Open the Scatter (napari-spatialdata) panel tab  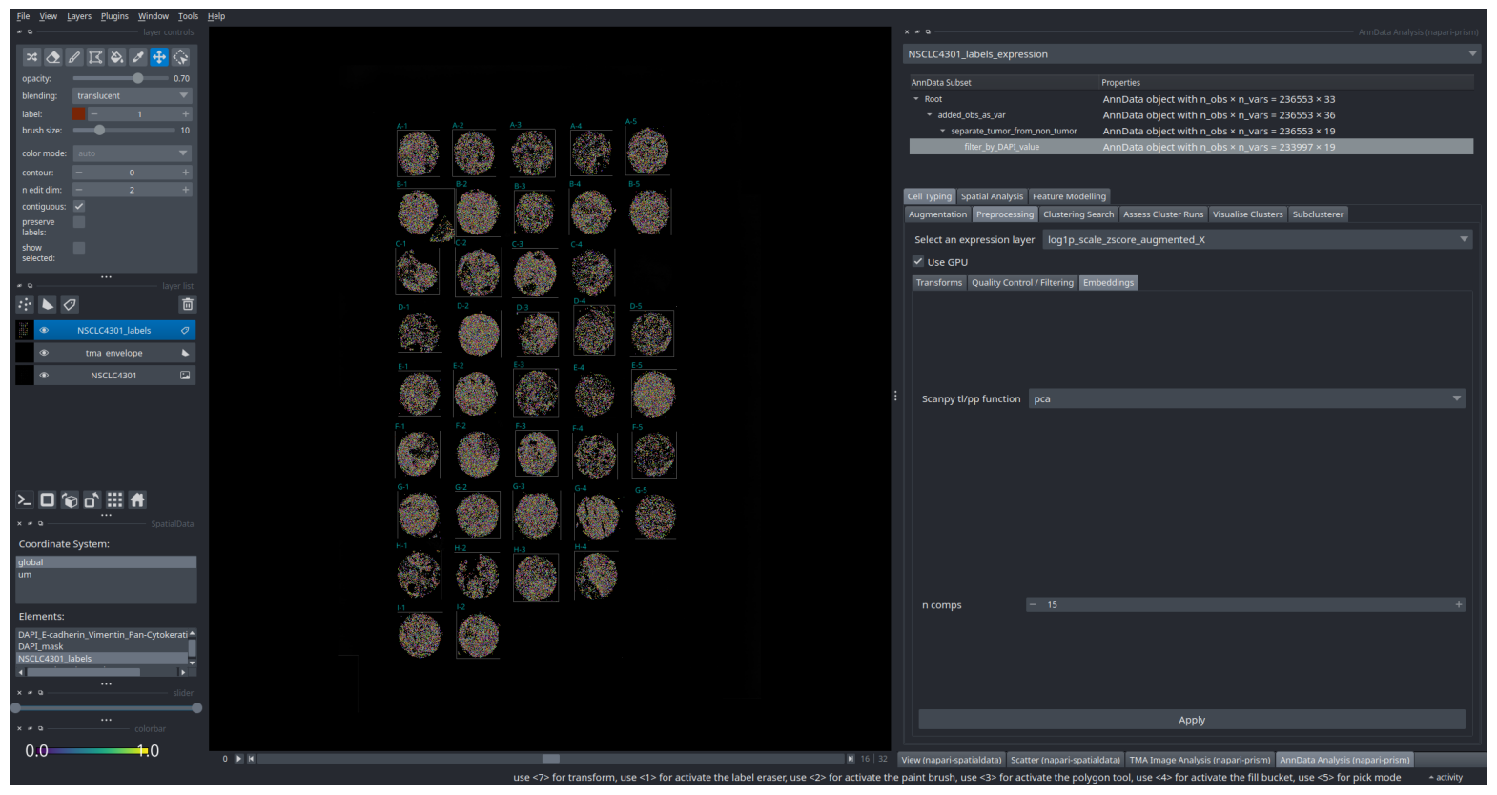[1065, 760]
